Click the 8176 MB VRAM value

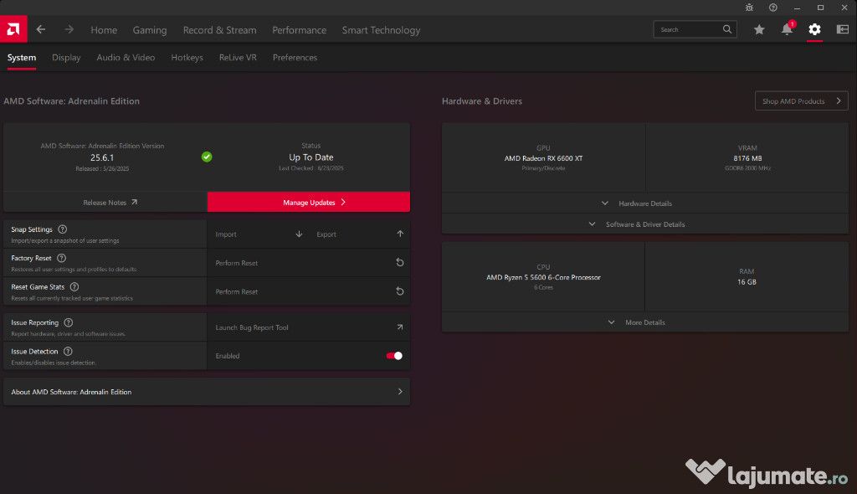(x=747, y=158)
